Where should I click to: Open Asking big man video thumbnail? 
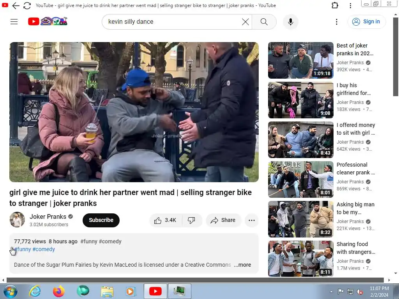pyautogui.click(x=300, y=219)
